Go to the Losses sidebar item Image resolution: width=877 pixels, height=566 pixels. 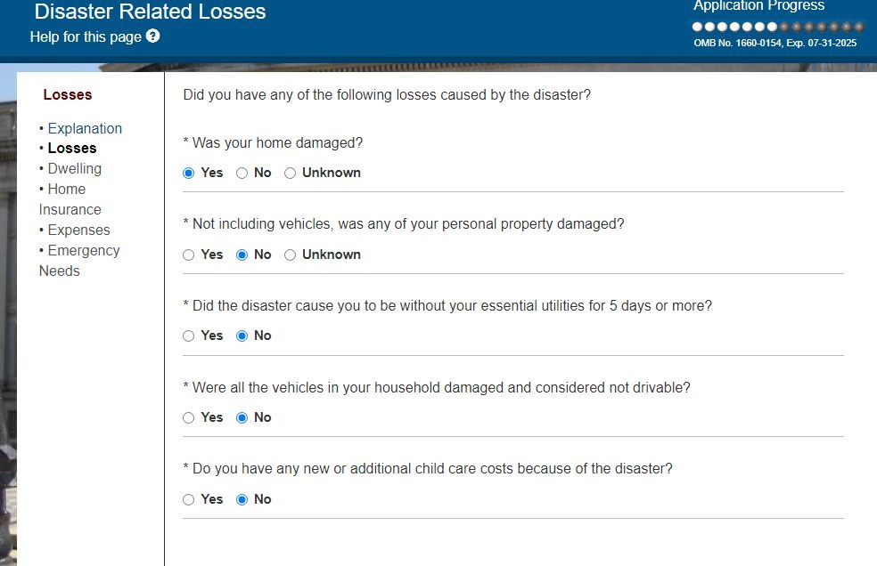tap(72, 149)
